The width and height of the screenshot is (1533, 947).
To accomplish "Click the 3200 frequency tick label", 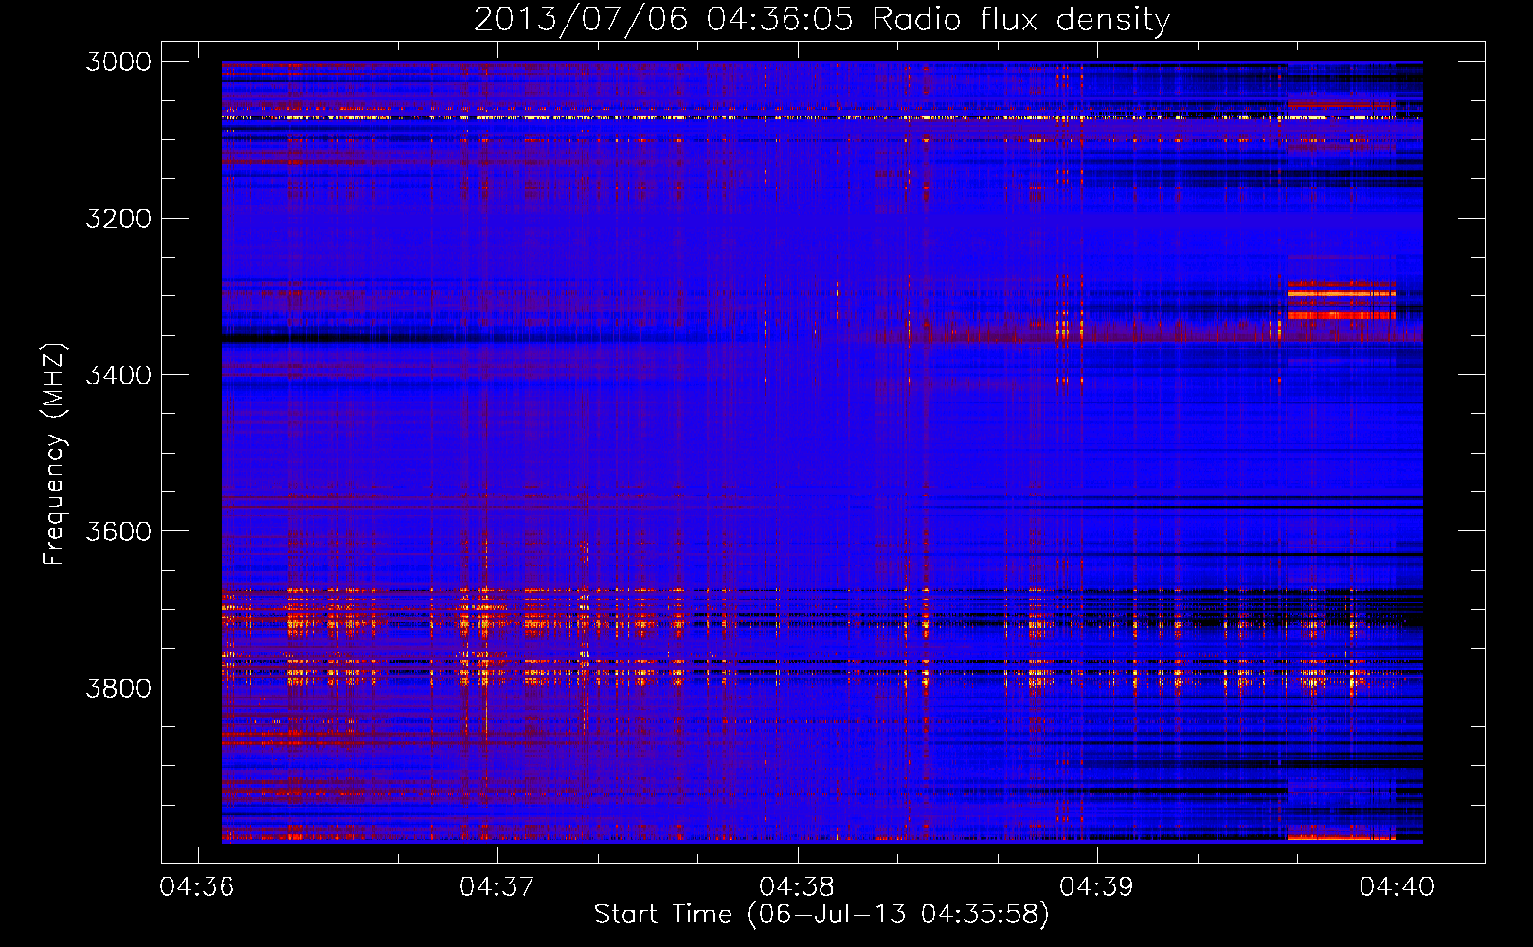I will click(x=118, y=219).
